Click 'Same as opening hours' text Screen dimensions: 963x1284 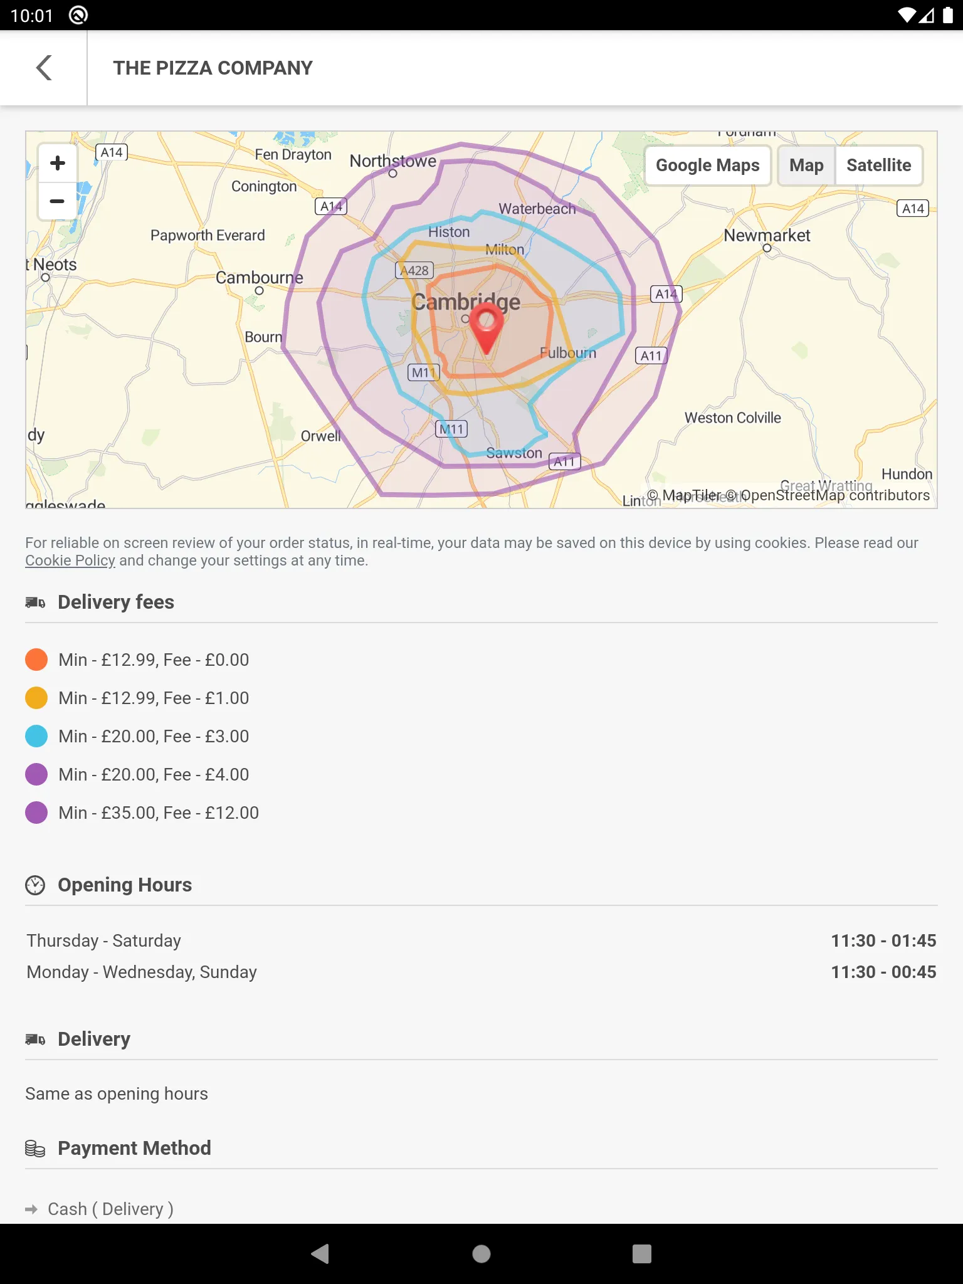point(117,1093)
